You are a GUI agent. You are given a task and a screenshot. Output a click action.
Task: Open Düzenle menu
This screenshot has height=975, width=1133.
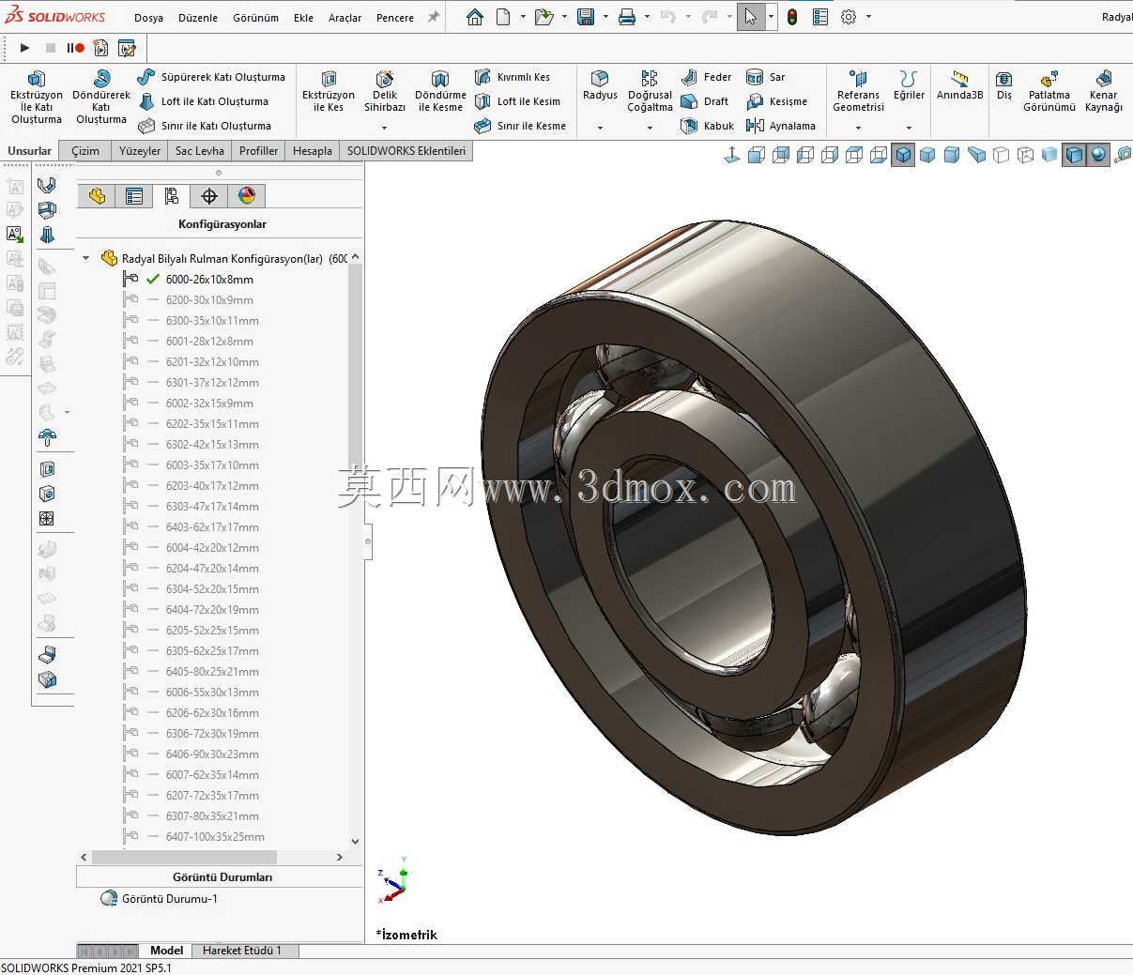198,18
